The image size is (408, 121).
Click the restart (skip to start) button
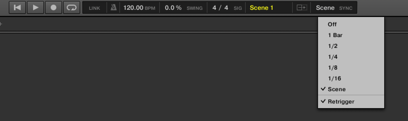17,8
